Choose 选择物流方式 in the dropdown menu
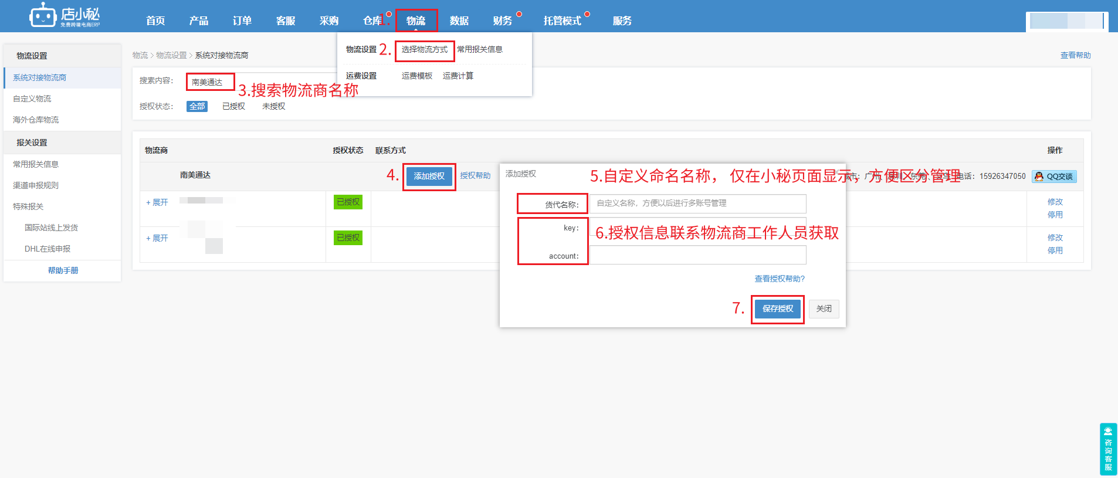The height and width of the screenshot is (478, 1118). (425, 50)
